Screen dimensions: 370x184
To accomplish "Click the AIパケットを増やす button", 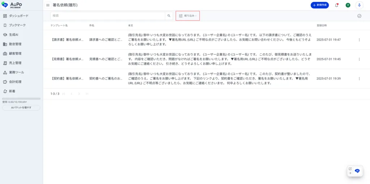I will 21,108.
